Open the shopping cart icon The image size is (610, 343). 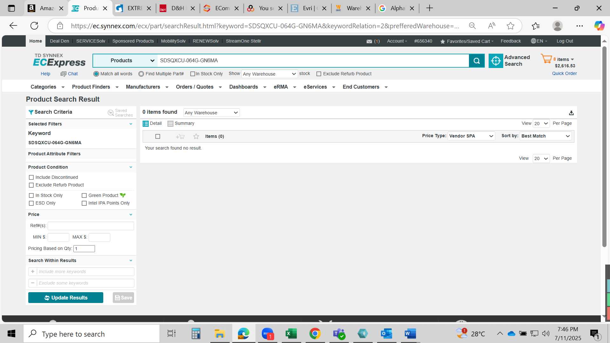coord(546,59)
